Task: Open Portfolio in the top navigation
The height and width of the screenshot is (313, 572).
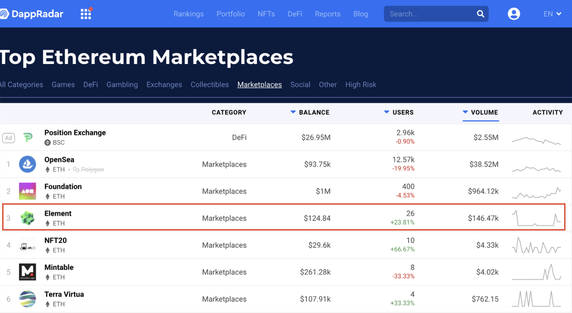Action: pos(231,14)
